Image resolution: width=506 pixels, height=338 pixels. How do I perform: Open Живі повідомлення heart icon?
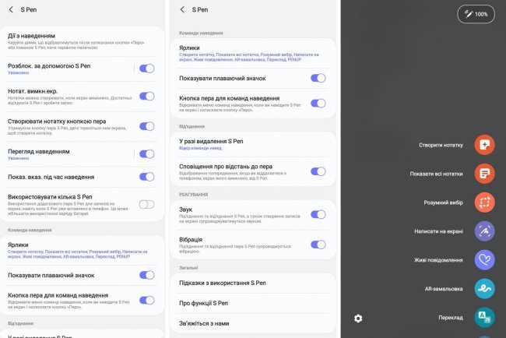tap(484, 260)
